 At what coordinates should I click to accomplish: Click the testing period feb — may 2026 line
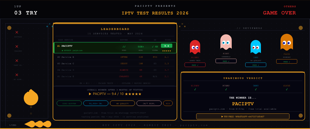pyautogui.click(x=115, y=117)
